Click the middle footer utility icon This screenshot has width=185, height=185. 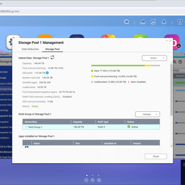click(x=93, y=180)
